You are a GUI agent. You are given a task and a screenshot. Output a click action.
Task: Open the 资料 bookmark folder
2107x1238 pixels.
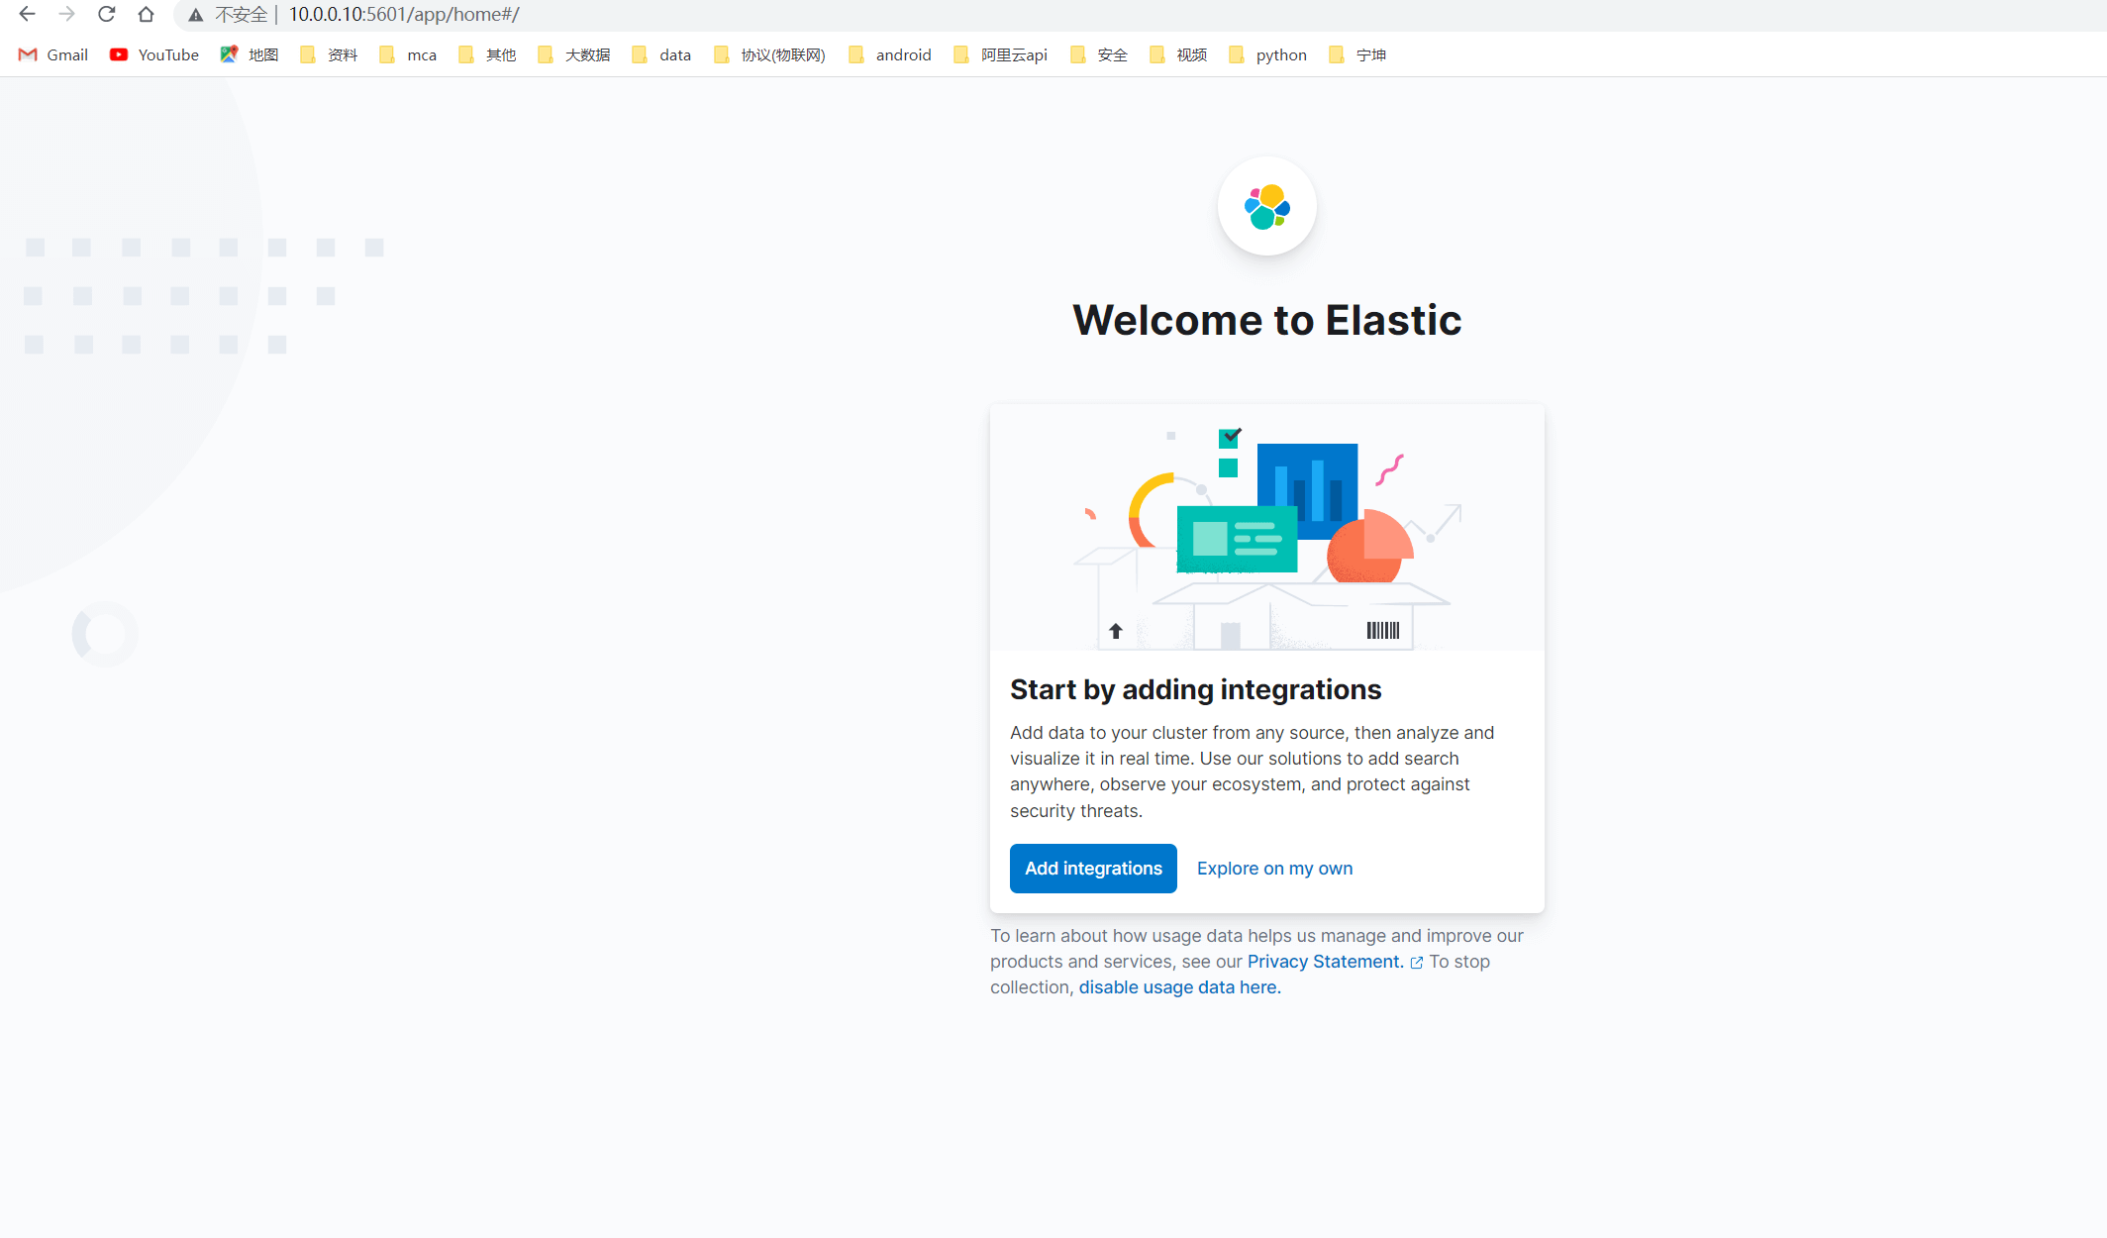click(329, 54)
